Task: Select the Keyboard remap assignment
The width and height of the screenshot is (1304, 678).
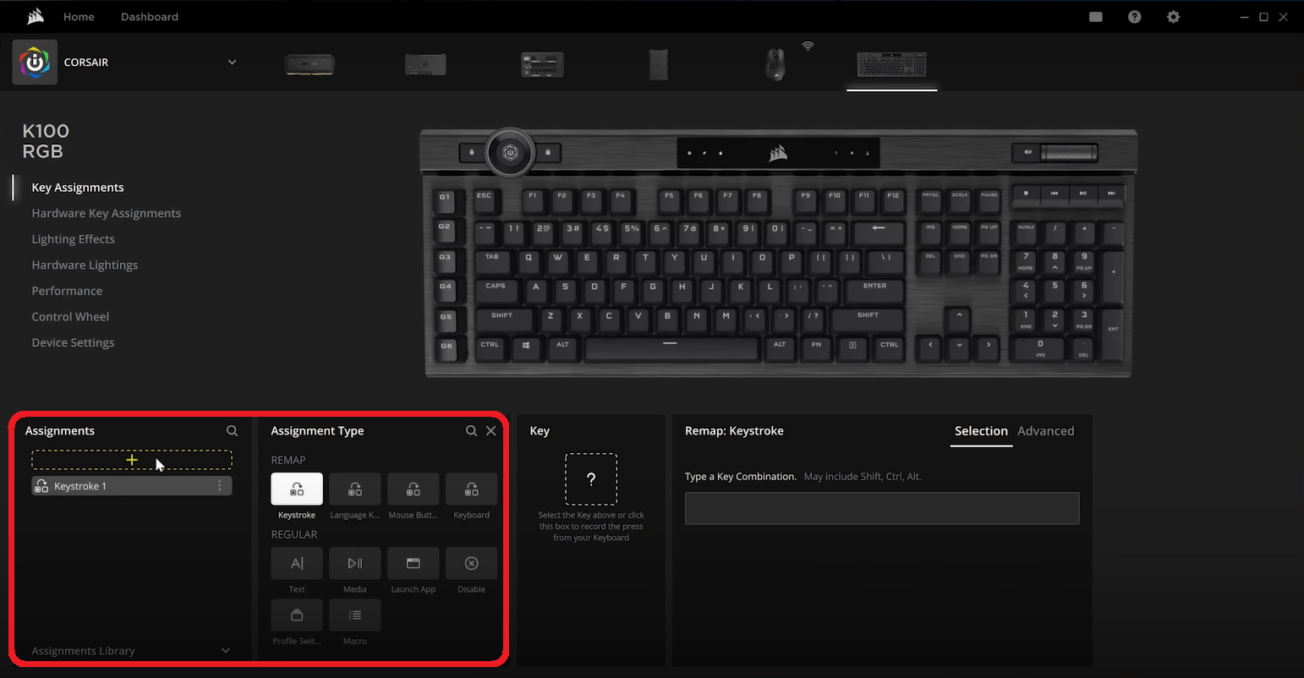Action: pos(471,489)
